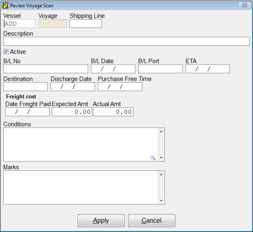
Task: Click the B/L Port field
Action: click(160, 69)
